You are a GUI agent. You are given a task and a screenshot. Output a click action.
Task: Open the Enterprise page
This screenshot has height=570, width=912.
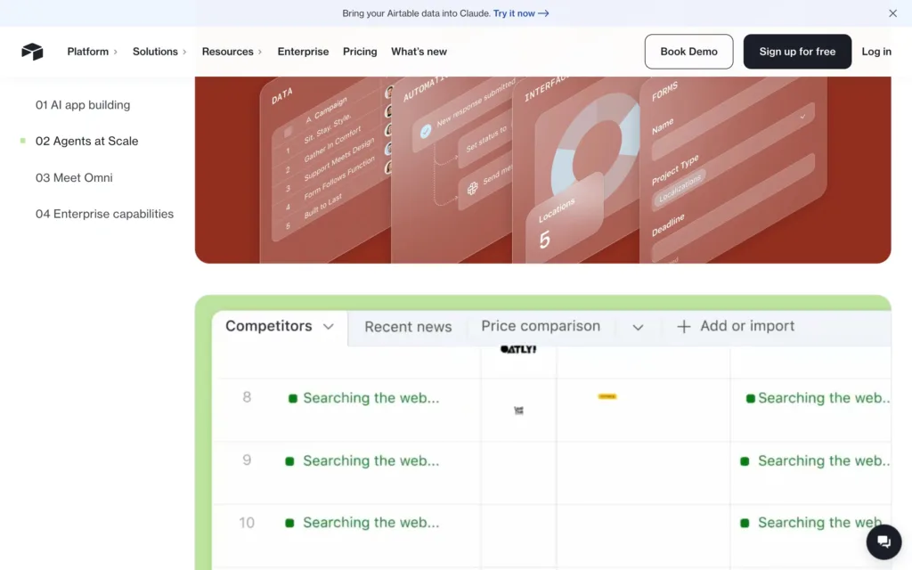[x=303, y=52]
